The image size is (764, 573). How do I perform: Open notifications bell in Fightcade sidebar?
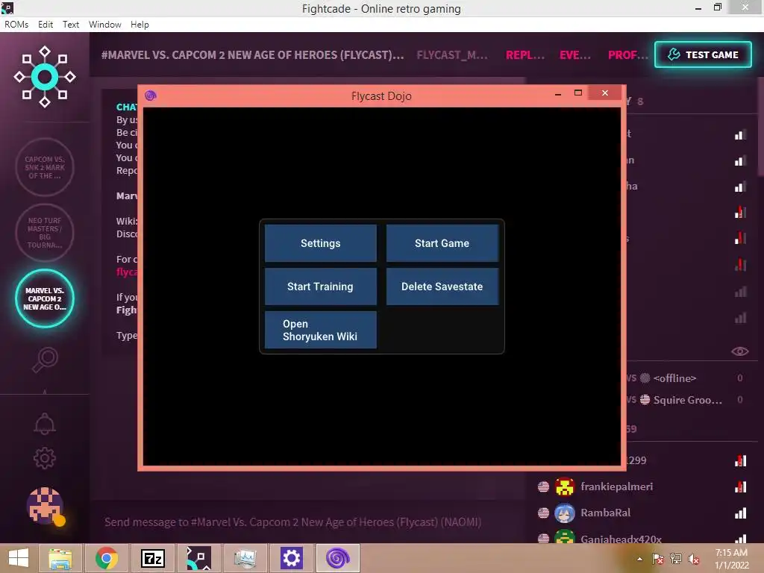(x=44, y=424)
